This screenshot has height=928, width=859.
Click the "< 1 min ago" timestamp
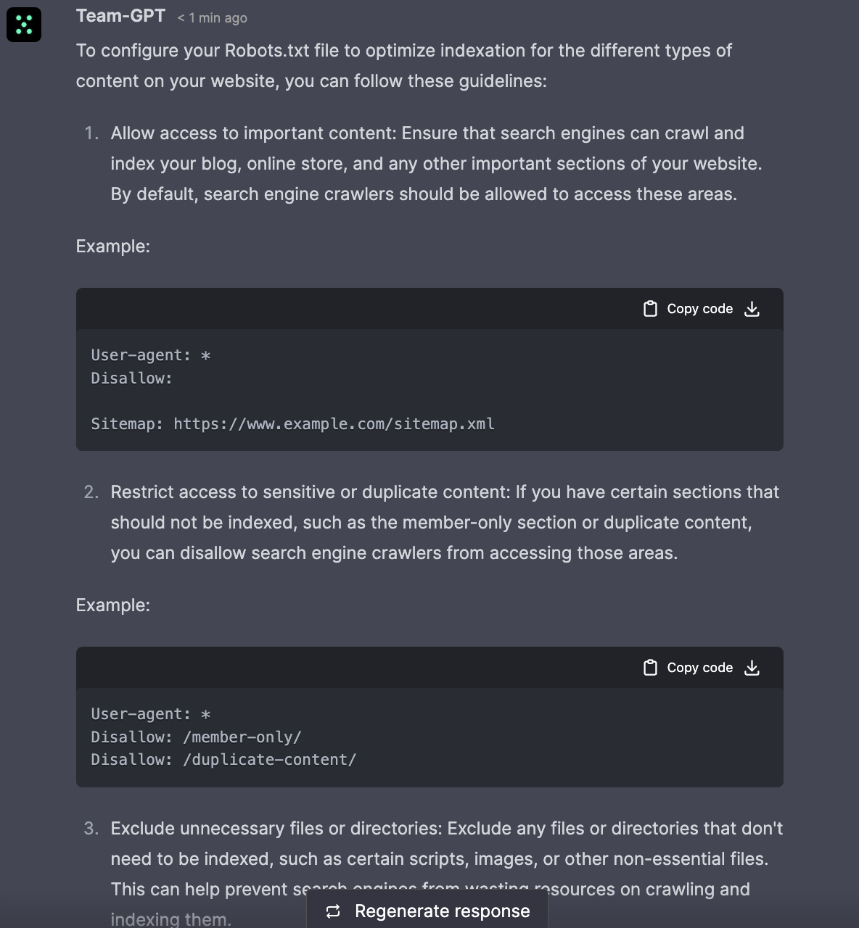pos(212,18)
